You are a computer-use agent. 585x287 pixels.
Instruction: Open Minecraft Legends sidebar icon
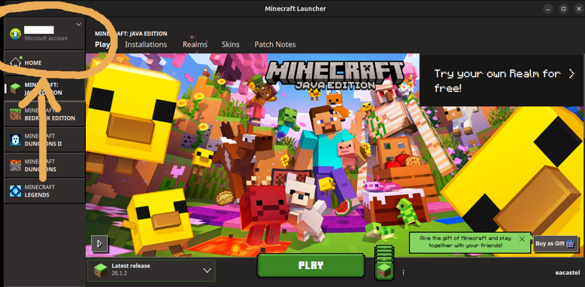[x=16, y=191]
